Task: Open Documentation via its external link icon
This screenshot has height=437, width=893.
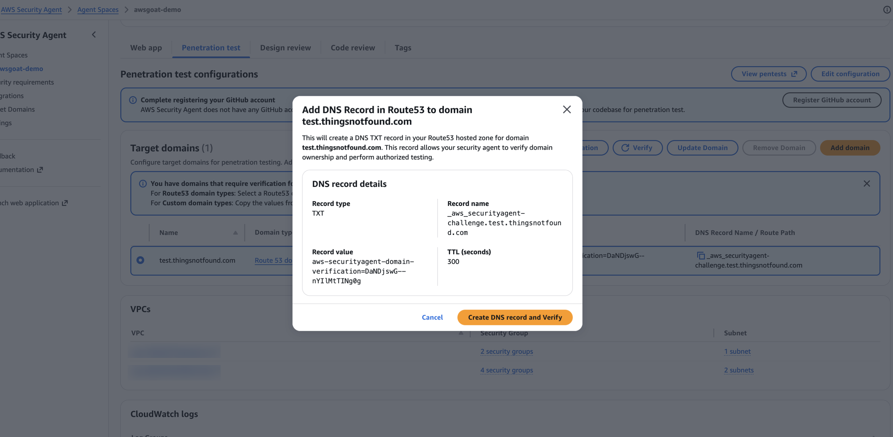Action: (x=40, y=169)
